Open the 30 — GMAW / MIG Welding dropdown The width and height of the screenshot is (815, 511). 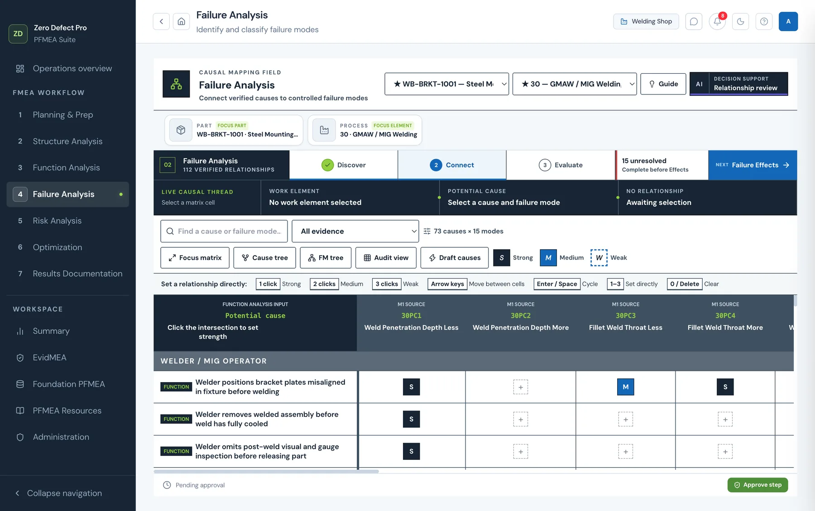click(x=575, y=84)
